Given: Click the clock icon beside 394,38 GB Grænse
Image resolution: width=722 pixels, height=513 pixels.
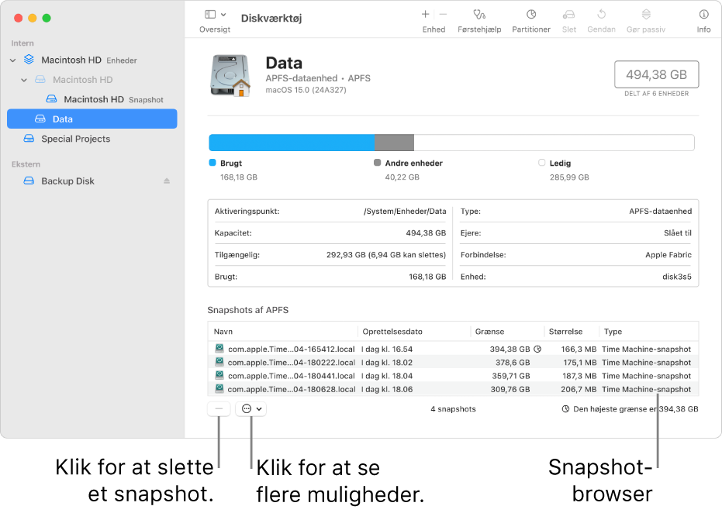Looking at the screenshot, I should [x=537, y=349].
